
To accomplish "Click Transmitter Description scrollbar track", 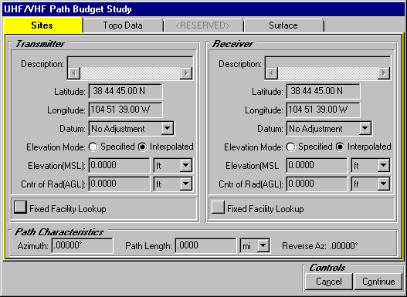I will coord(130,73).
